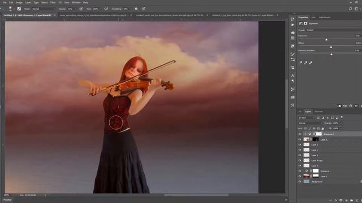362x203 pixels.
Task: Filter for adjustment layers icon
Action: pyautogui.click(x=323, y=118)
